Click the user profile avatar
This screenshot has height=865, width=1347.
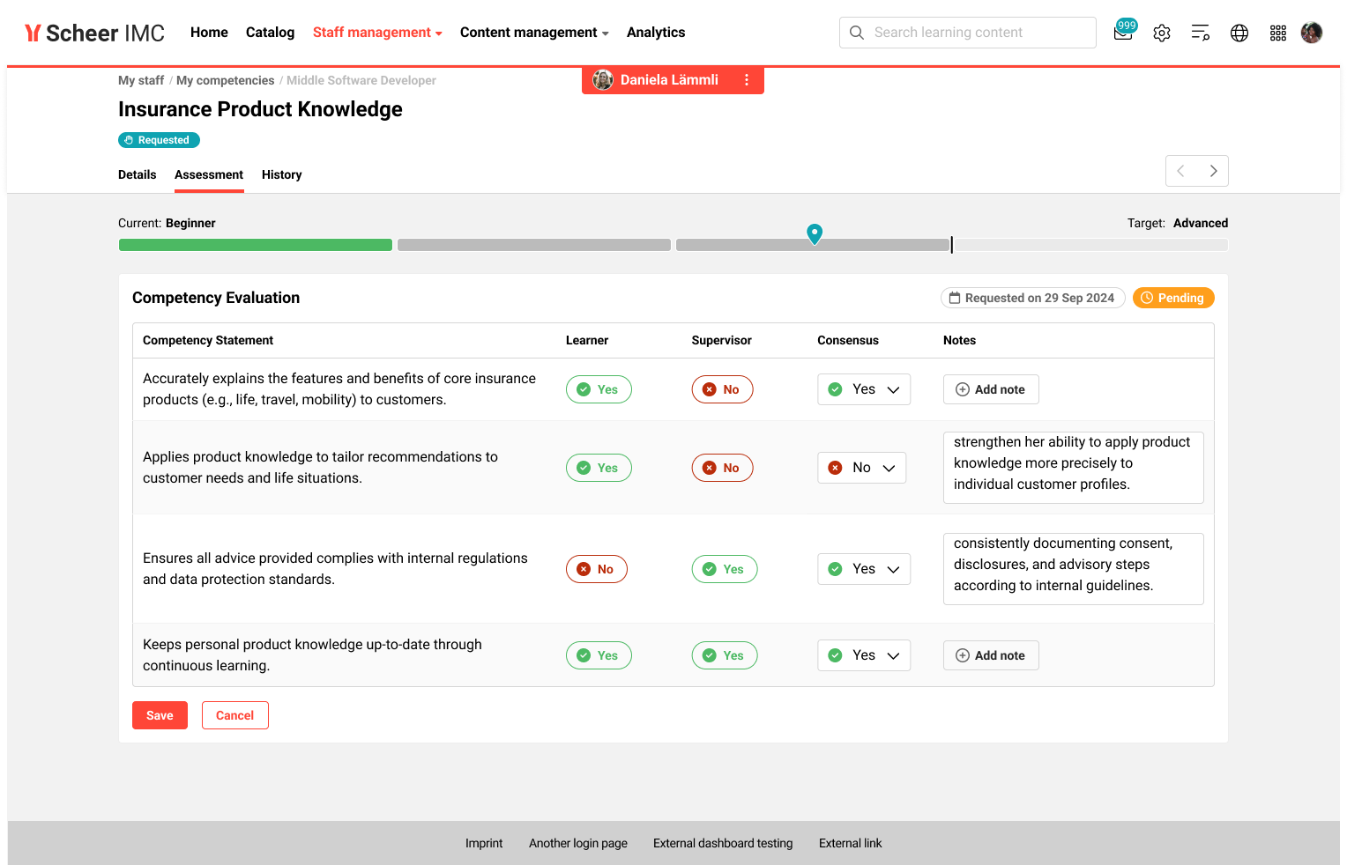pyautogui.click(x=1311, y=33)
